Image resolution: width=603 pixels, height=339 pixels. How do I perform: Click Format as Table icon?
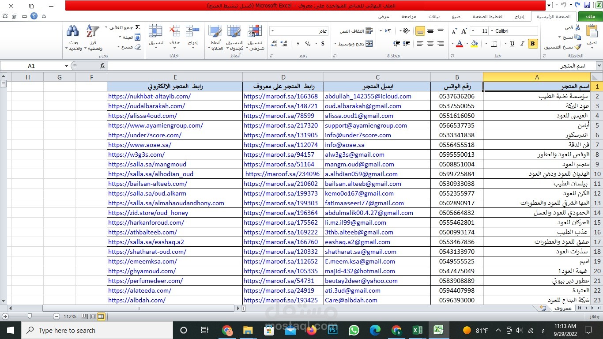[x=234, y=31]
